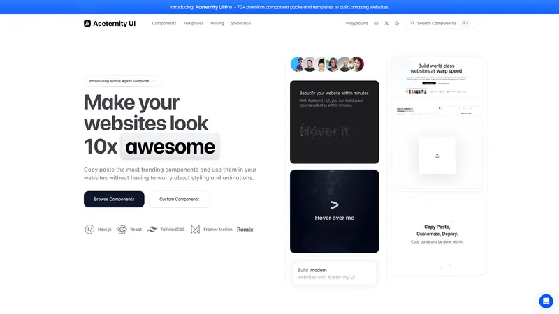Click the Remix logo
This screenshot has height=314, width=559.
(x=245, y=230)
